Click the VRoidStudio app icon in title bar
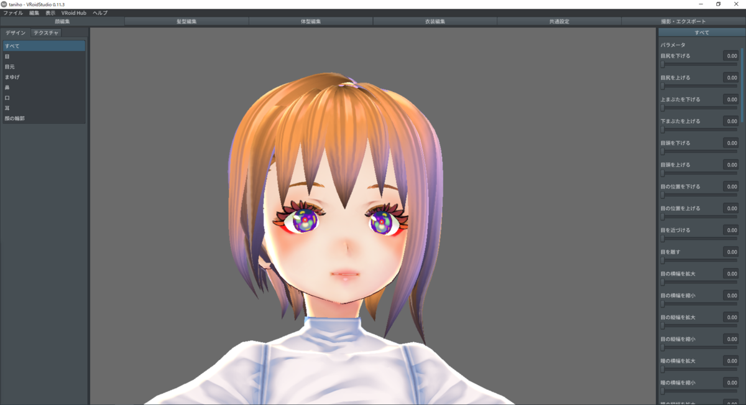The width and height of the screenshot is (746, 405). tap(4, 4)
